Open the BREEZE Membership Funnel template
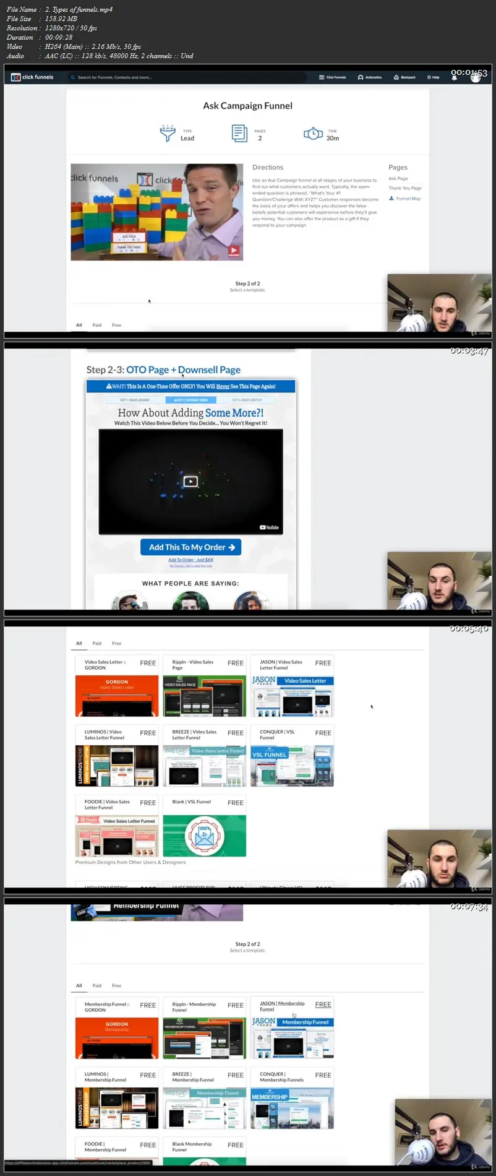The width and height of the screenshot is (496, 1176). point(204,1098)
